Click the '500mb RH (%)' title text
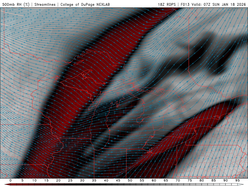Screen dimensions: 248x186 pyautogui.click(x=16, y=4)
